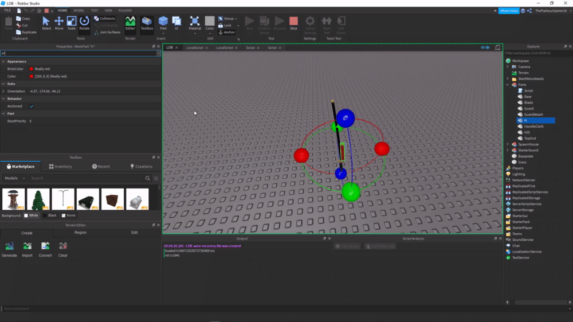Open the Models category dropdown

[14, 178]
